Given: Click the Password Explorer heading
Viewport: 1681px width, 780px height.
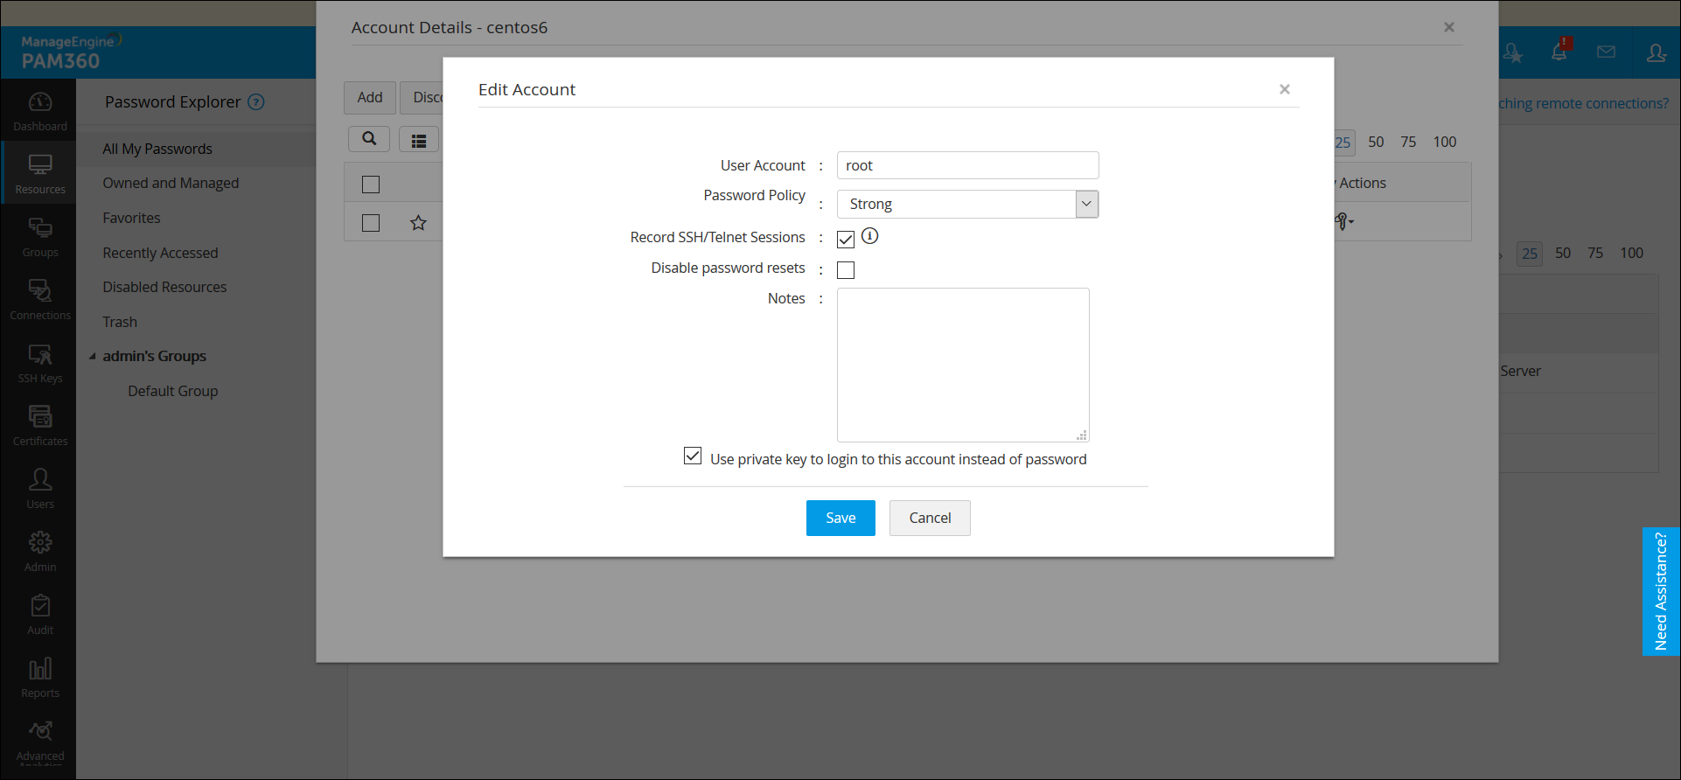Looking at the screenshot, I should click(173, 102).
